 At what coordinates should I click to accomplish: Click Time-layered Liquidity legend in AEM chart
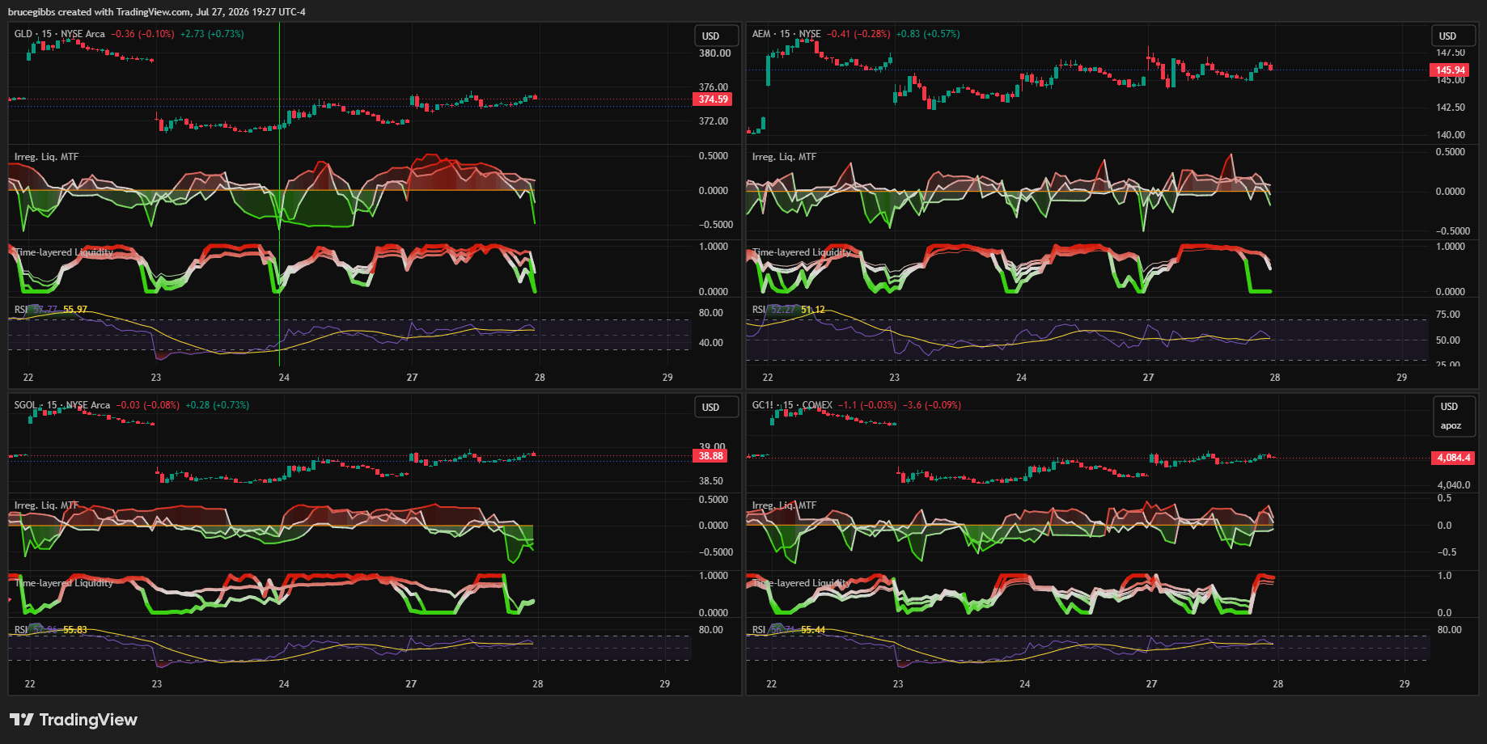(802, 252)
